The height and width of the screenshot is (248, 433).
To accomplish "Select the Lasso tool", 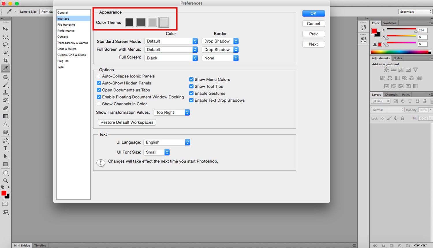I will (x=6, y=45).
